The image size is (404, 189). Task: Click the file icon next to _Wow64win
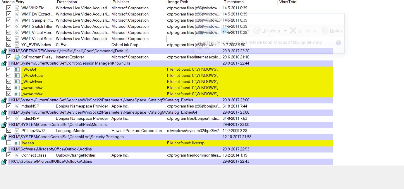[x=17, y=82]
